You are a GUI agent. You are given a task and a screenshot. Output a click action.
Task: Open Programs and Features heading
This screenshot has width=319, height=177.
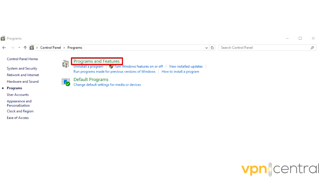96,61
